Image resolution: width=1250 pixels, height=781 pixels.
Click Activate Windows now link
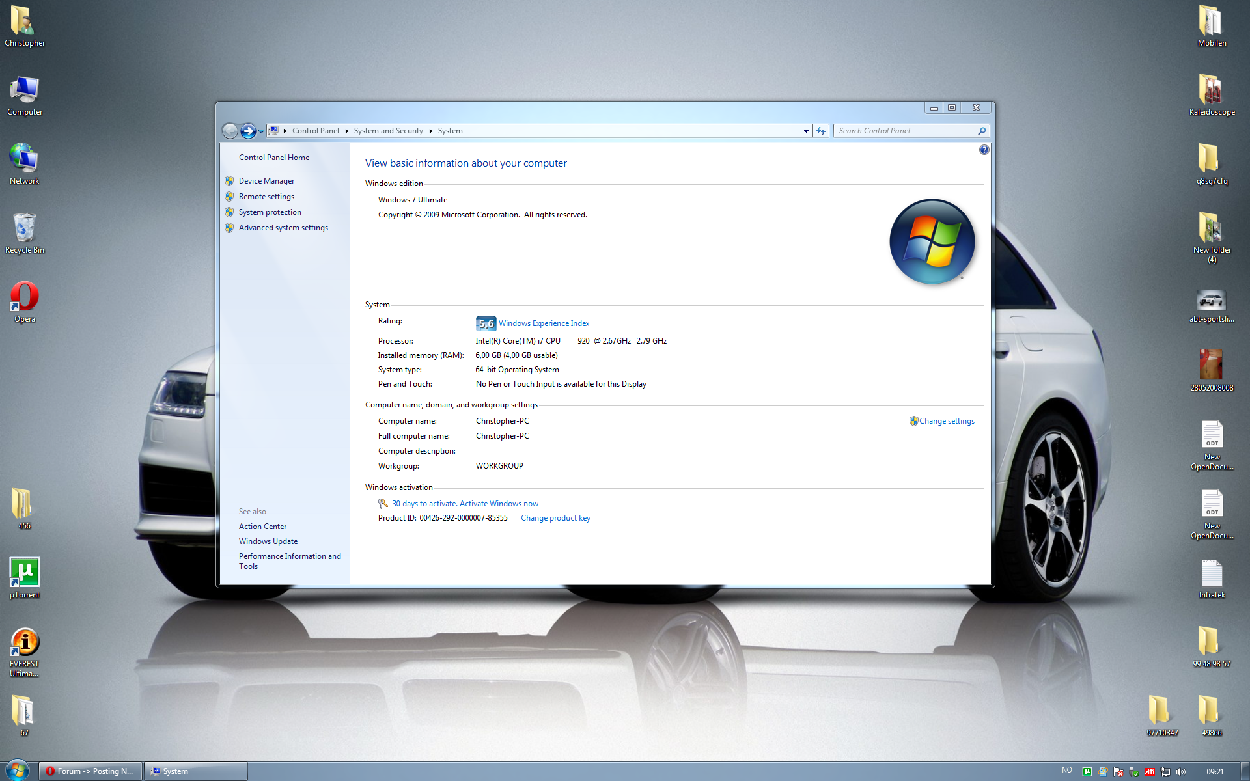pos(499,504)
